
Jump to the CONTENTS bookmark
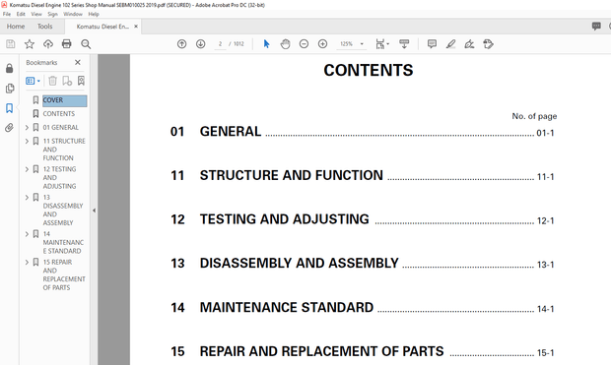coord(59,113)
